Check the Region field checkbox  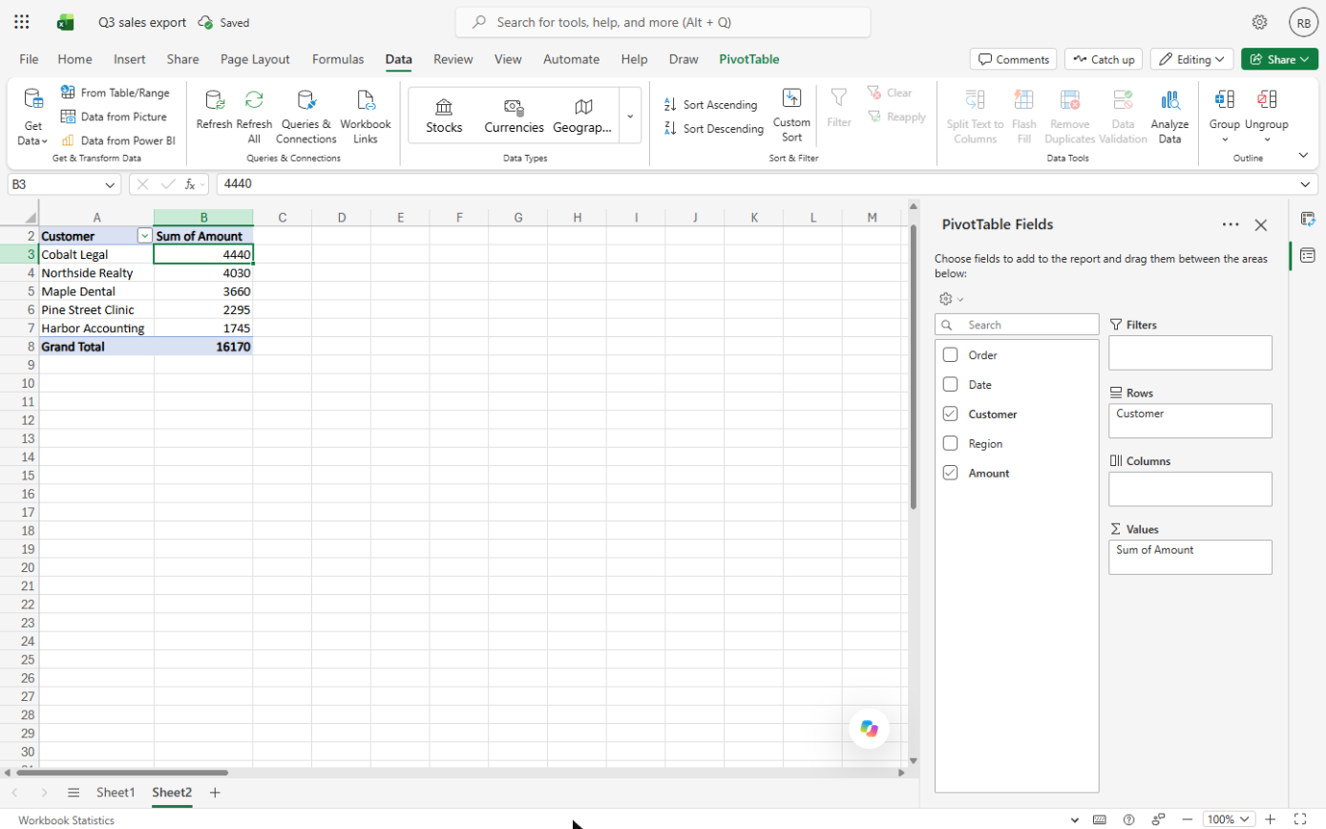(x=950, y=444)
